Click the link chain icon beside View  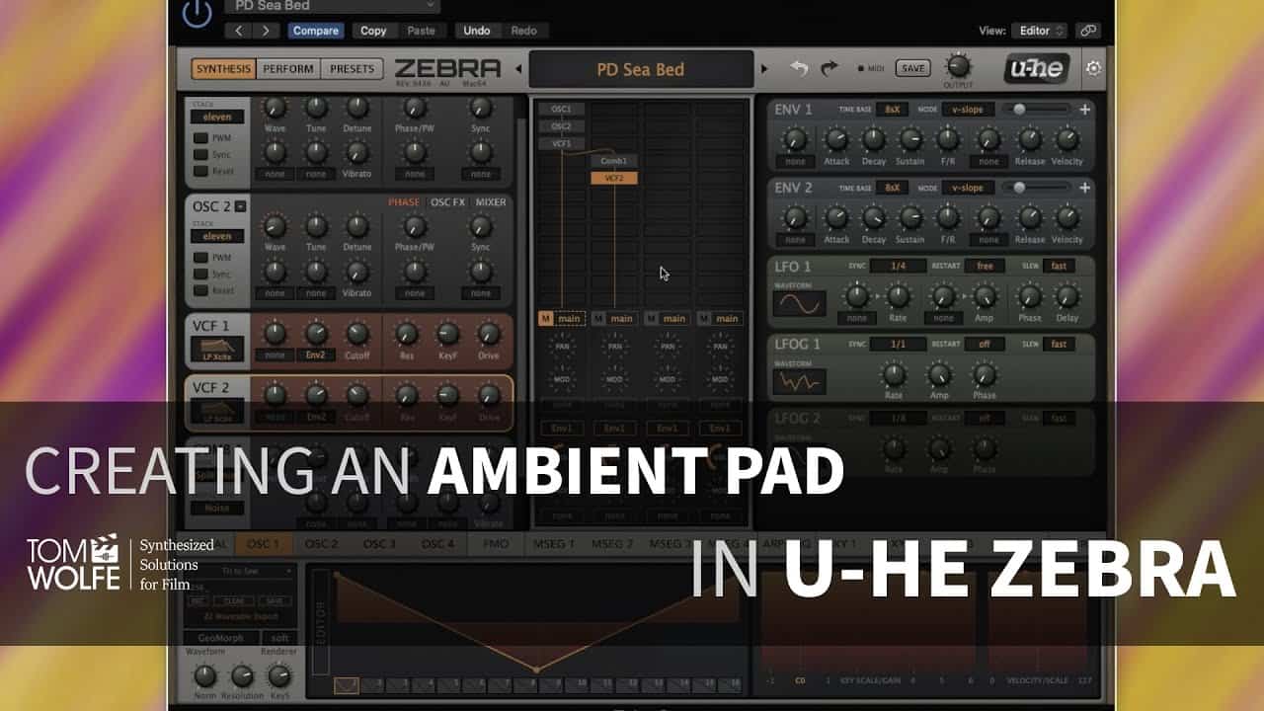[1087, 31]
